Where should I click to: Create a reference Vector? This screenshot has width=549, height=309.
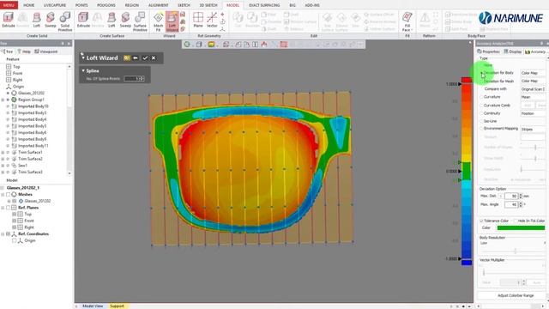[x=212, y=20]
